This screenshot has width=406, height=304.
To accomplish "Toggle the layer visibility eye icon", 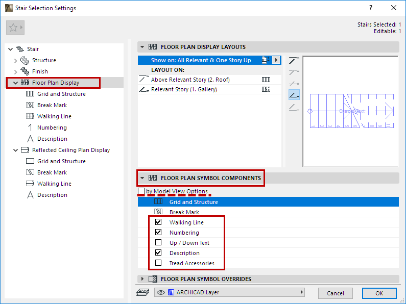I will pyautogui.click(x=161, y=292).
